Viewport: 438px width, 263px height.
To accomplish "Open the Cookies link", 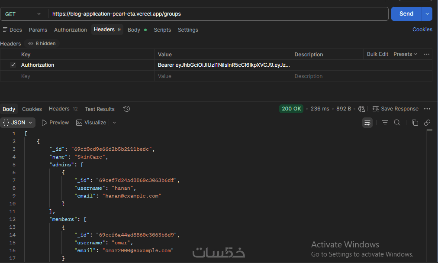I will [x=422, y=29].
